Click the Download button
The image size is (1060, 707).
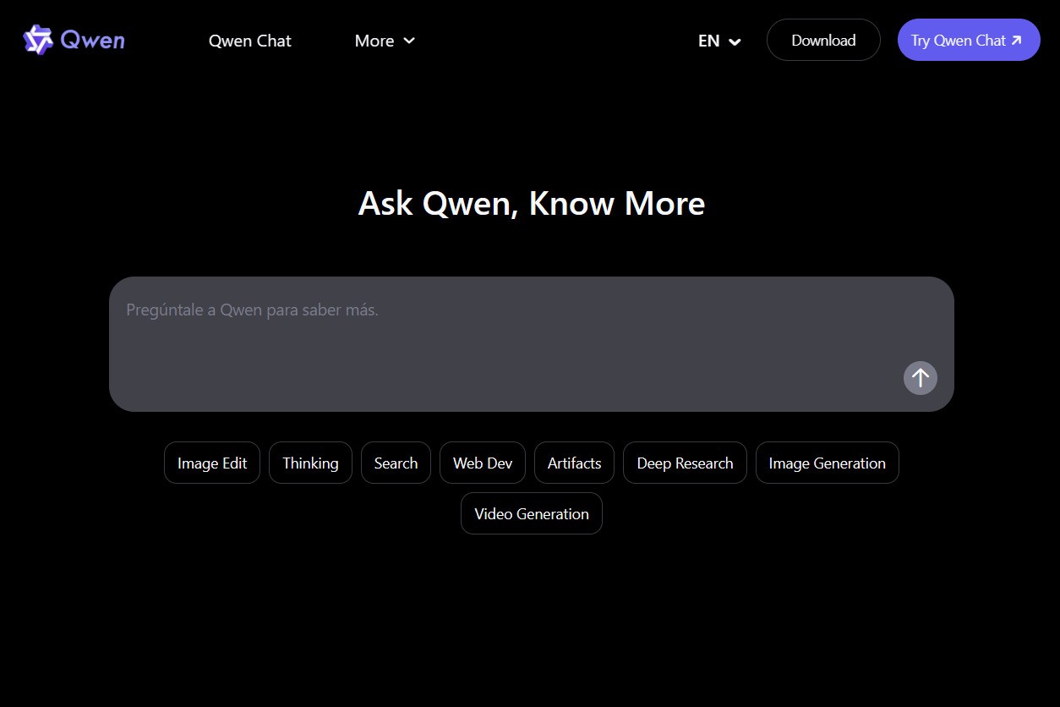[822, 40]
